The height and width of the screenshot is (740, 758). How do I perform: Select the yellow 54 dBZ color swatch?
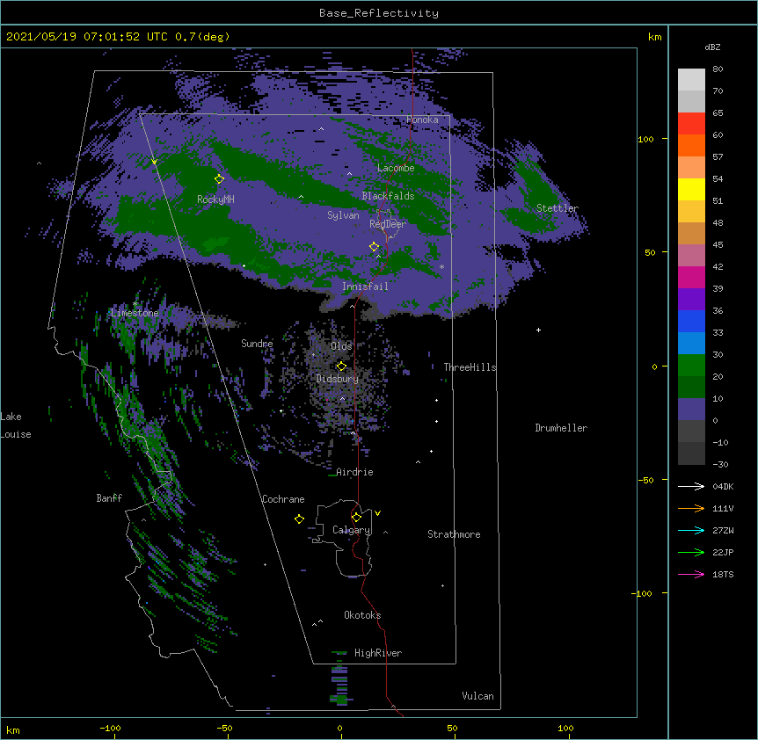tap(691, 189)
